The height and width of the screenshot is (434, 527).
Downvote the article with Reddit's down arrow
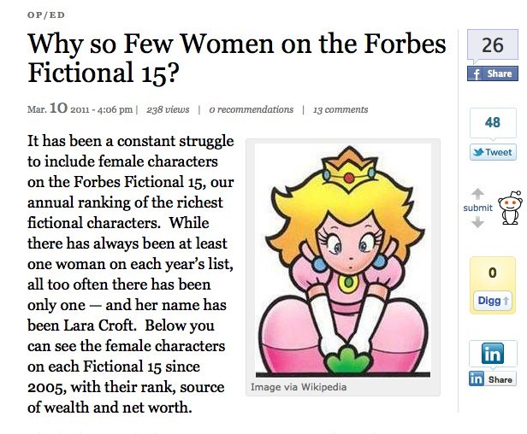(x=477, y=222)
